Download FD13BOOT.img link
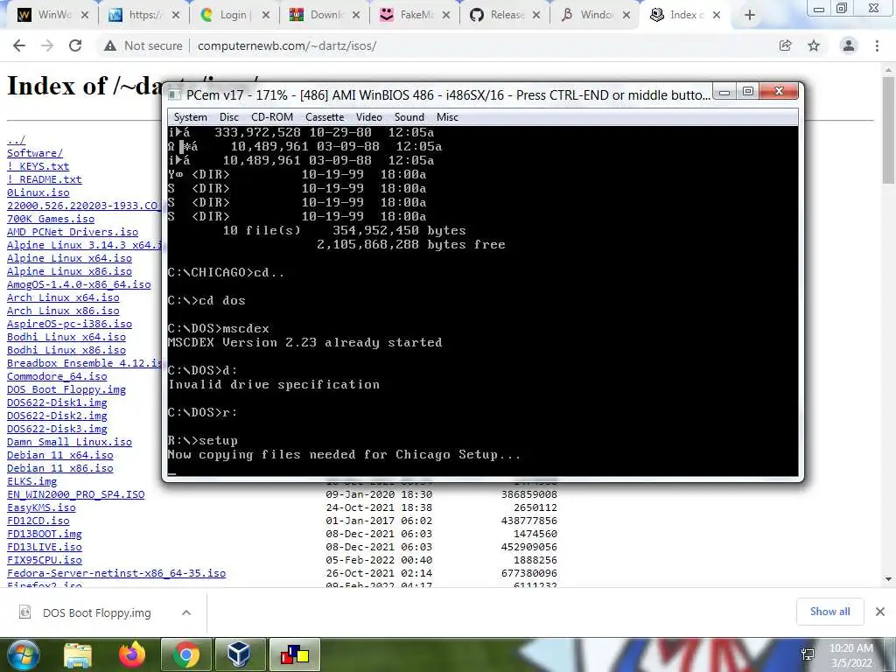 pyautogui.click(x=44, y=535)
